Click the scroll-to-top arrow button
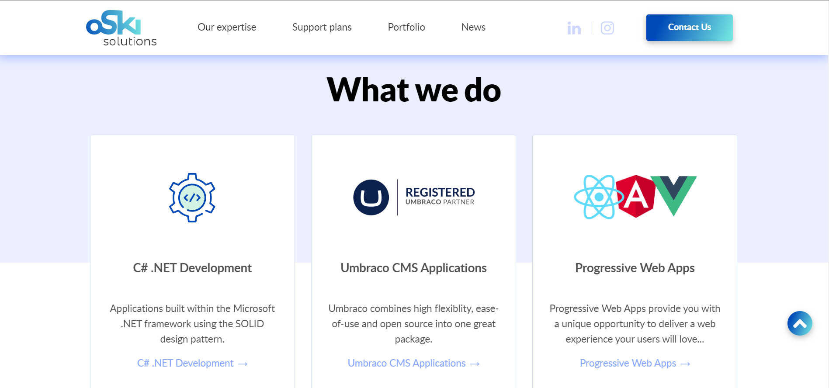Viewport: 829px width, 388px height. coord(800,323)
